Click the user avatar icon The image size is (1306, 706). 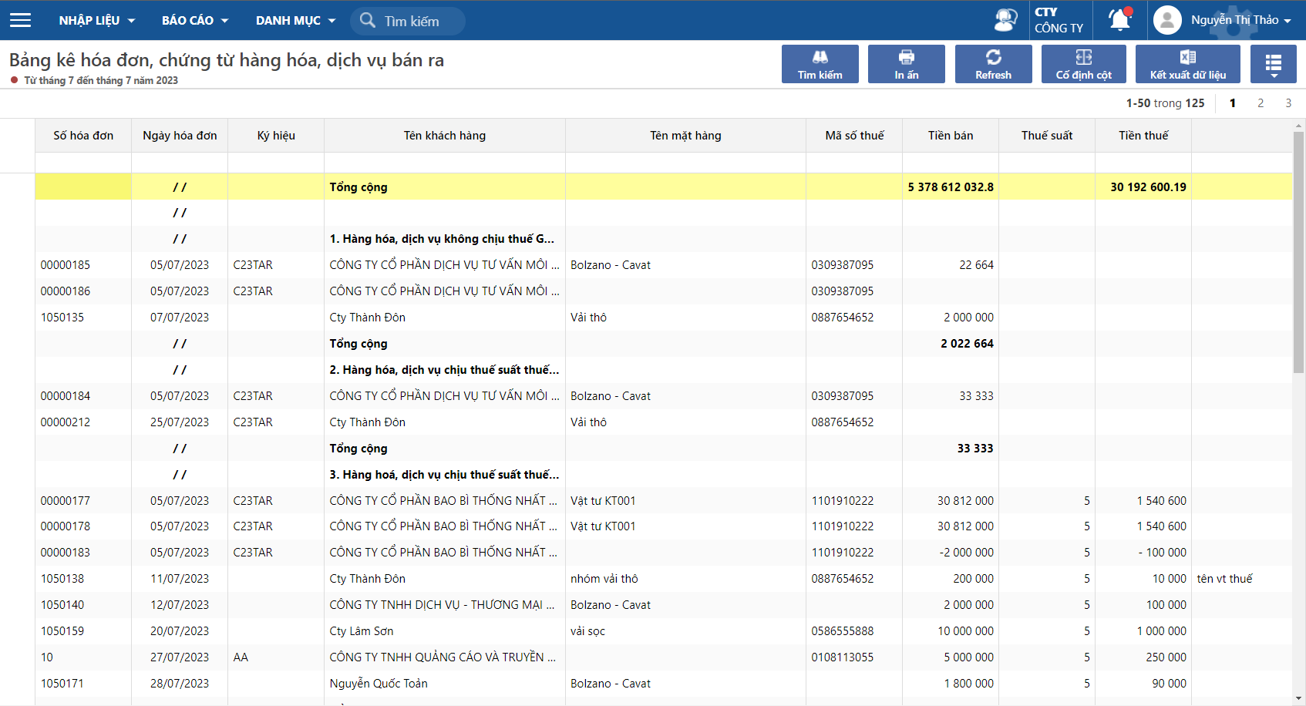(1167, 20)
